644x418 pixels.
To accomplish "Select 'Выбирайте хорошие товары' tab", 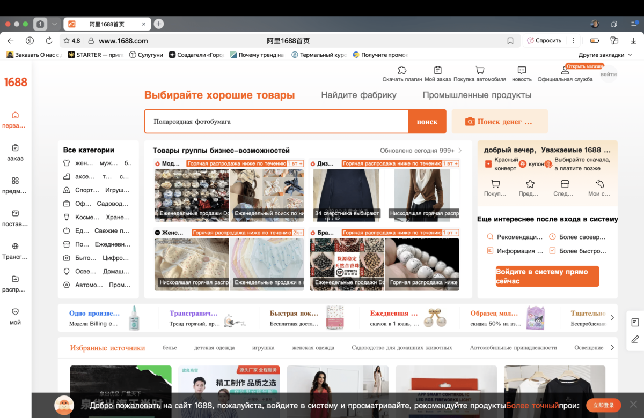I will (x=219, y=95).
